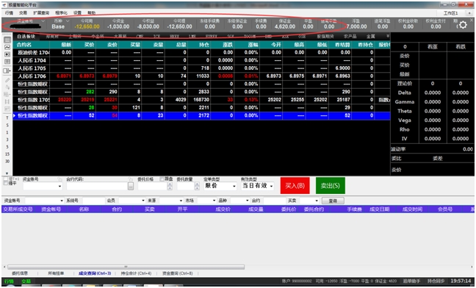This screenshot has width=476, height=288.
Task: Open the 交易 menu
Action: click(x=23, y=12)
